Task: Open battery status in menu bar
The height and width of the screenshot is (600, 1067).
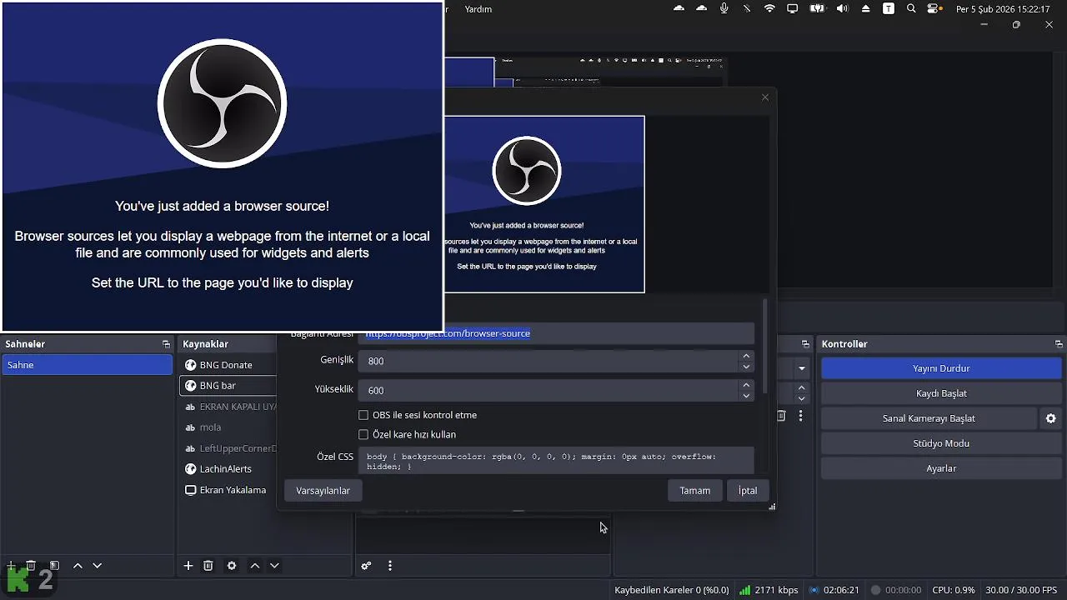Action: (x=817, y=8)
